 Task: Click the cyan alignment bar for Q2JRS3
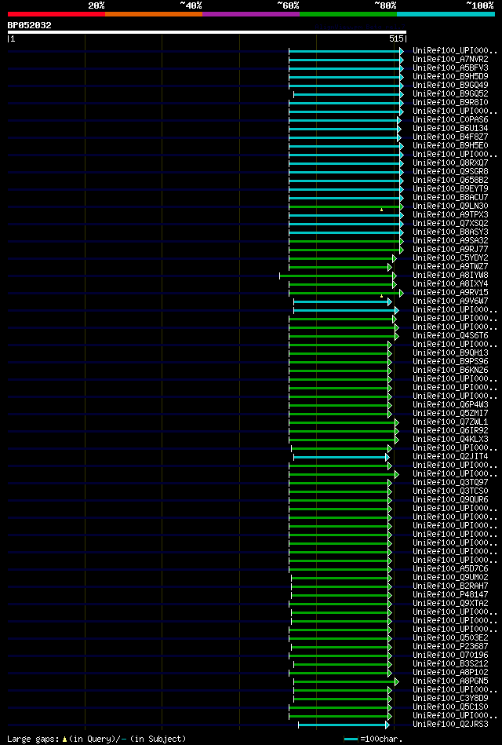[344, 725]
